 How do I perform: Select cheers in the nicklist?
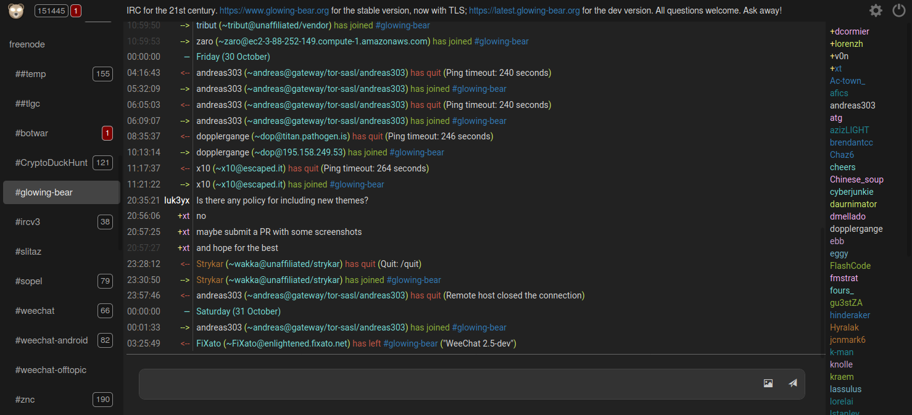[x=843, y=167]
